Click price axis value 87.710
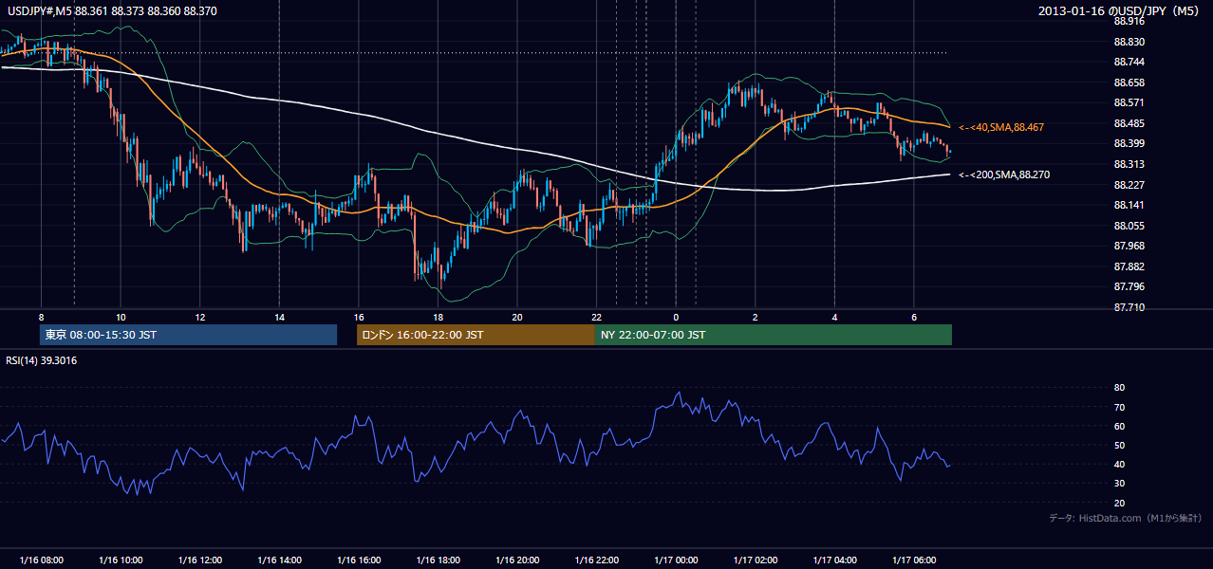The height and width of the screenshot is (569, 1213). 1129,307
